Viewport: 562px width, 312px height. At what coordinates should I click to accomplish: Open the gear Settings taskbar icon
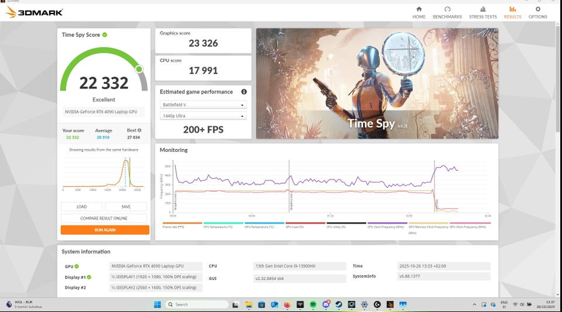tap(365, 304)
